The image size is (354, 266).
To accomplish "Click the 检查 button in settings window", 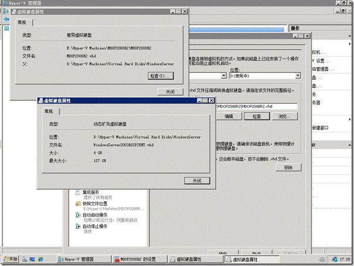I will pos(257,117).
